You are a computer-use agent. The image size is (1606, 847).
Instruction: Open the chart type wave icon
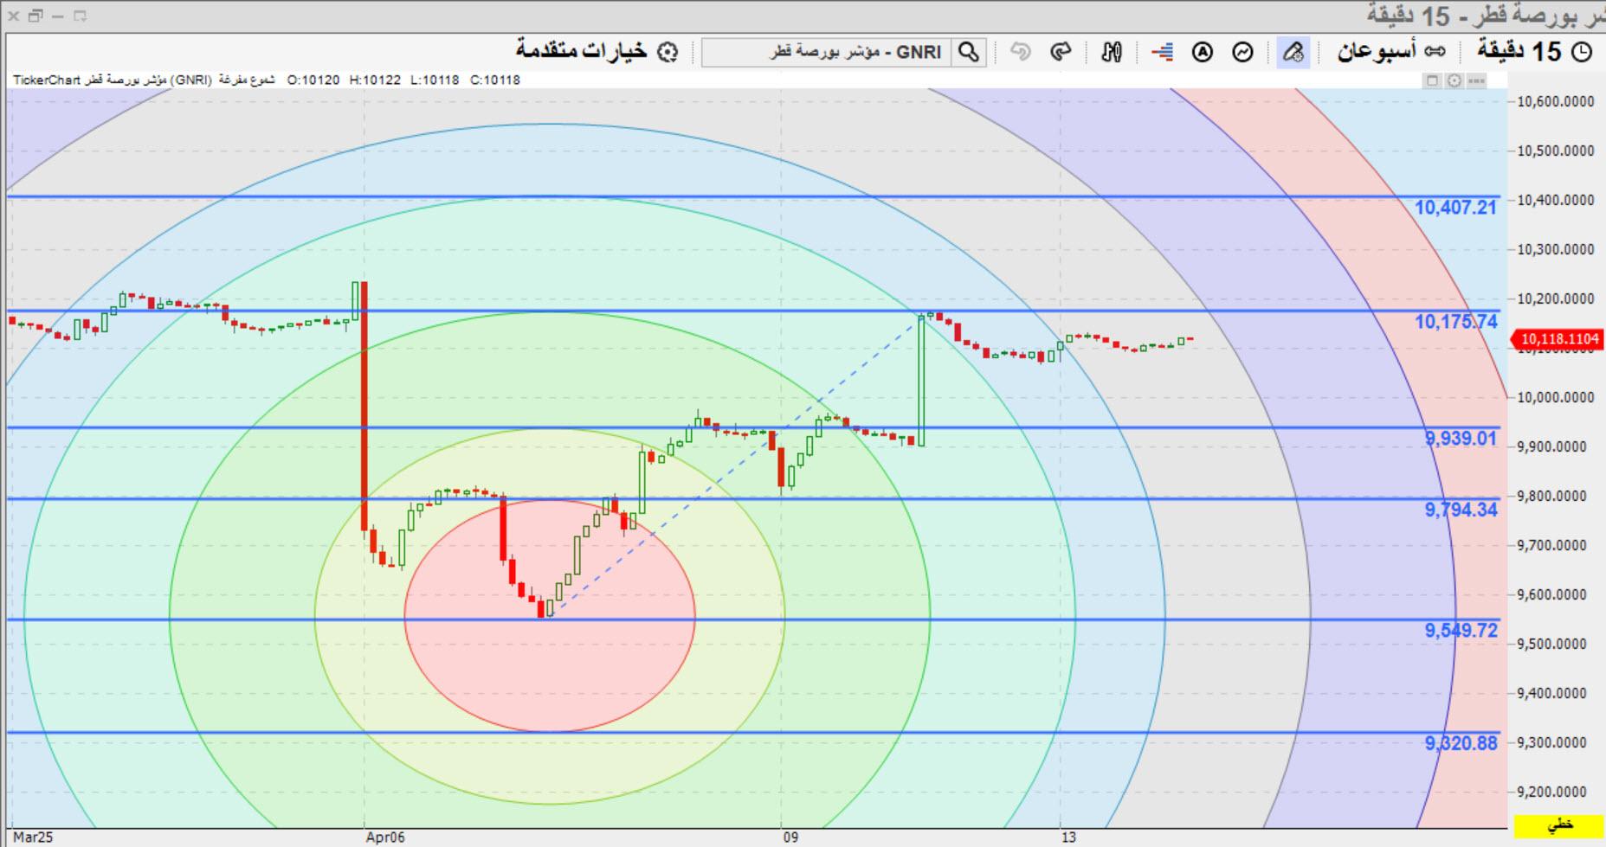tap(1242, 52)
